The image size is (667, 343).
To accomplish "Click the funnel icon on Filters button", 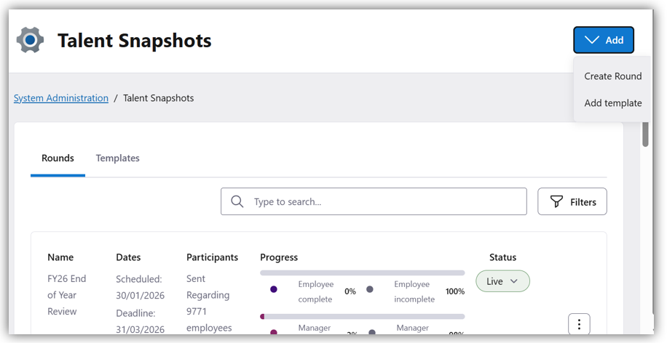I will click(556, 202).
